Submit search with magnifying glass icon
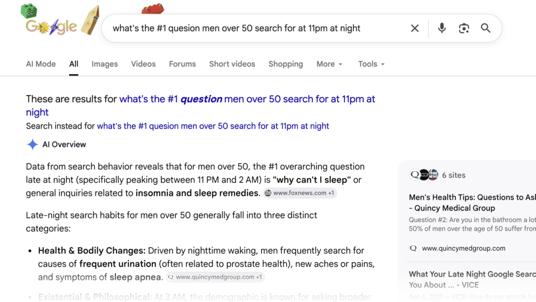 (x=486, y=28)
